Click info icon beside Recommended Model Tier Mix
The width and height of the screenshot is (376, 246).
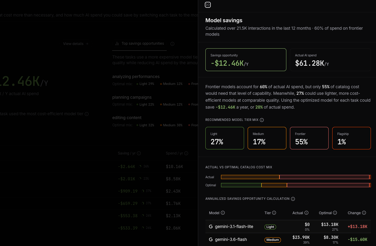[262, 120]
